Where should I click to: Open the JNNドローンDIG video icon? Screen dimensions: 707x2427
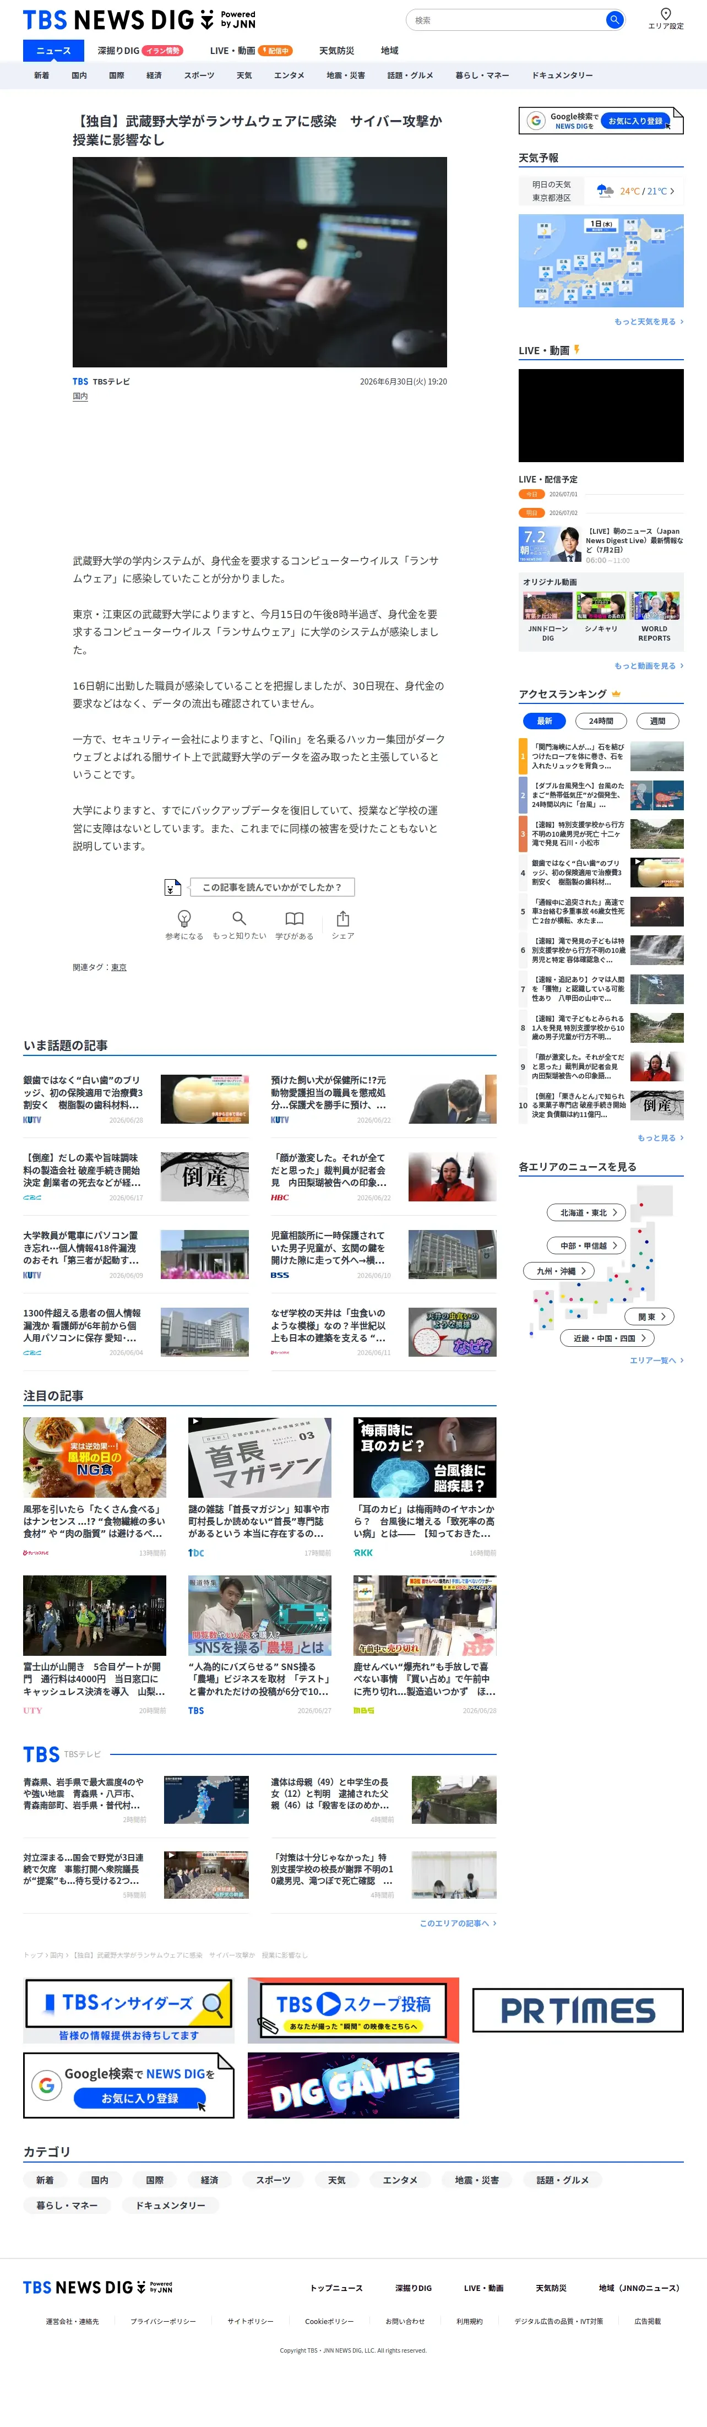pos(548,606)
